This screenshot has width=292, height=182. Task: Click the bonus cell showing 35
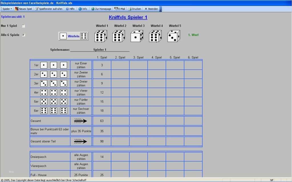(x=102, y=131)
